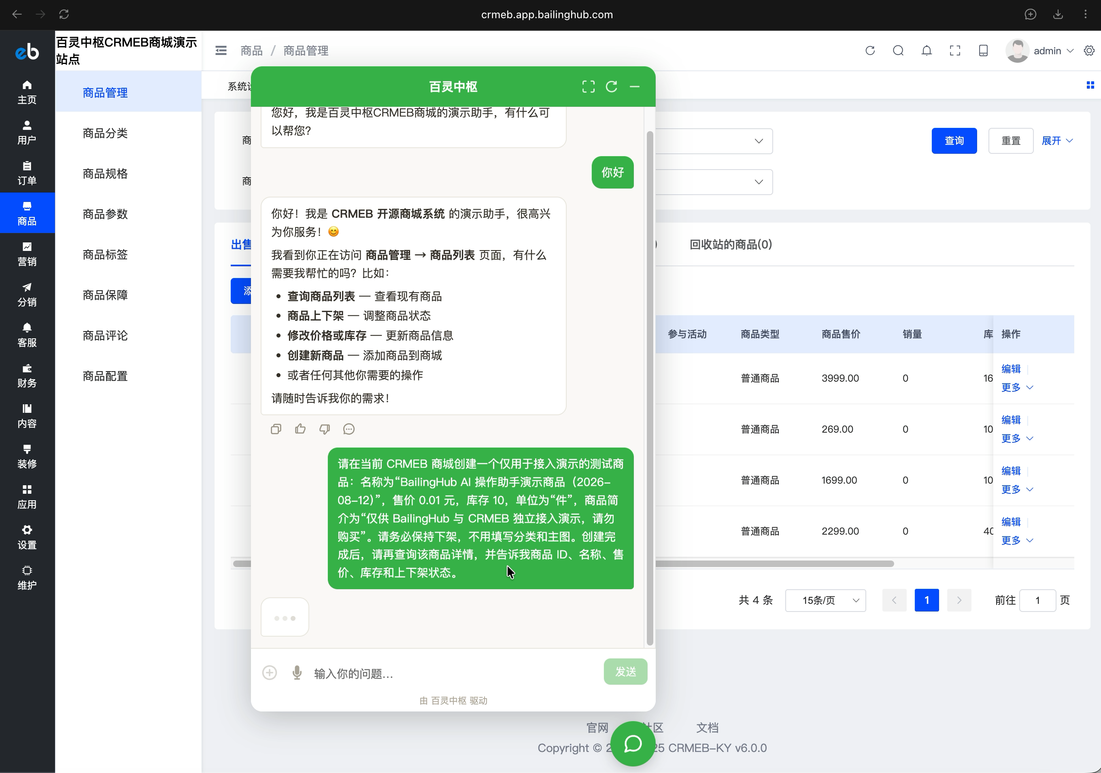Reset the 百灵中枢 chat conversation
This screenshot has width=1101, height=773.
611,86
